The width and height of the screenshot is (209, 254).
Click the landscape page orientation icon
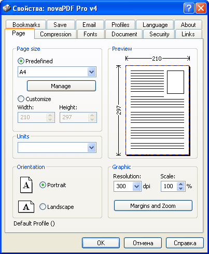pos(26,207)
